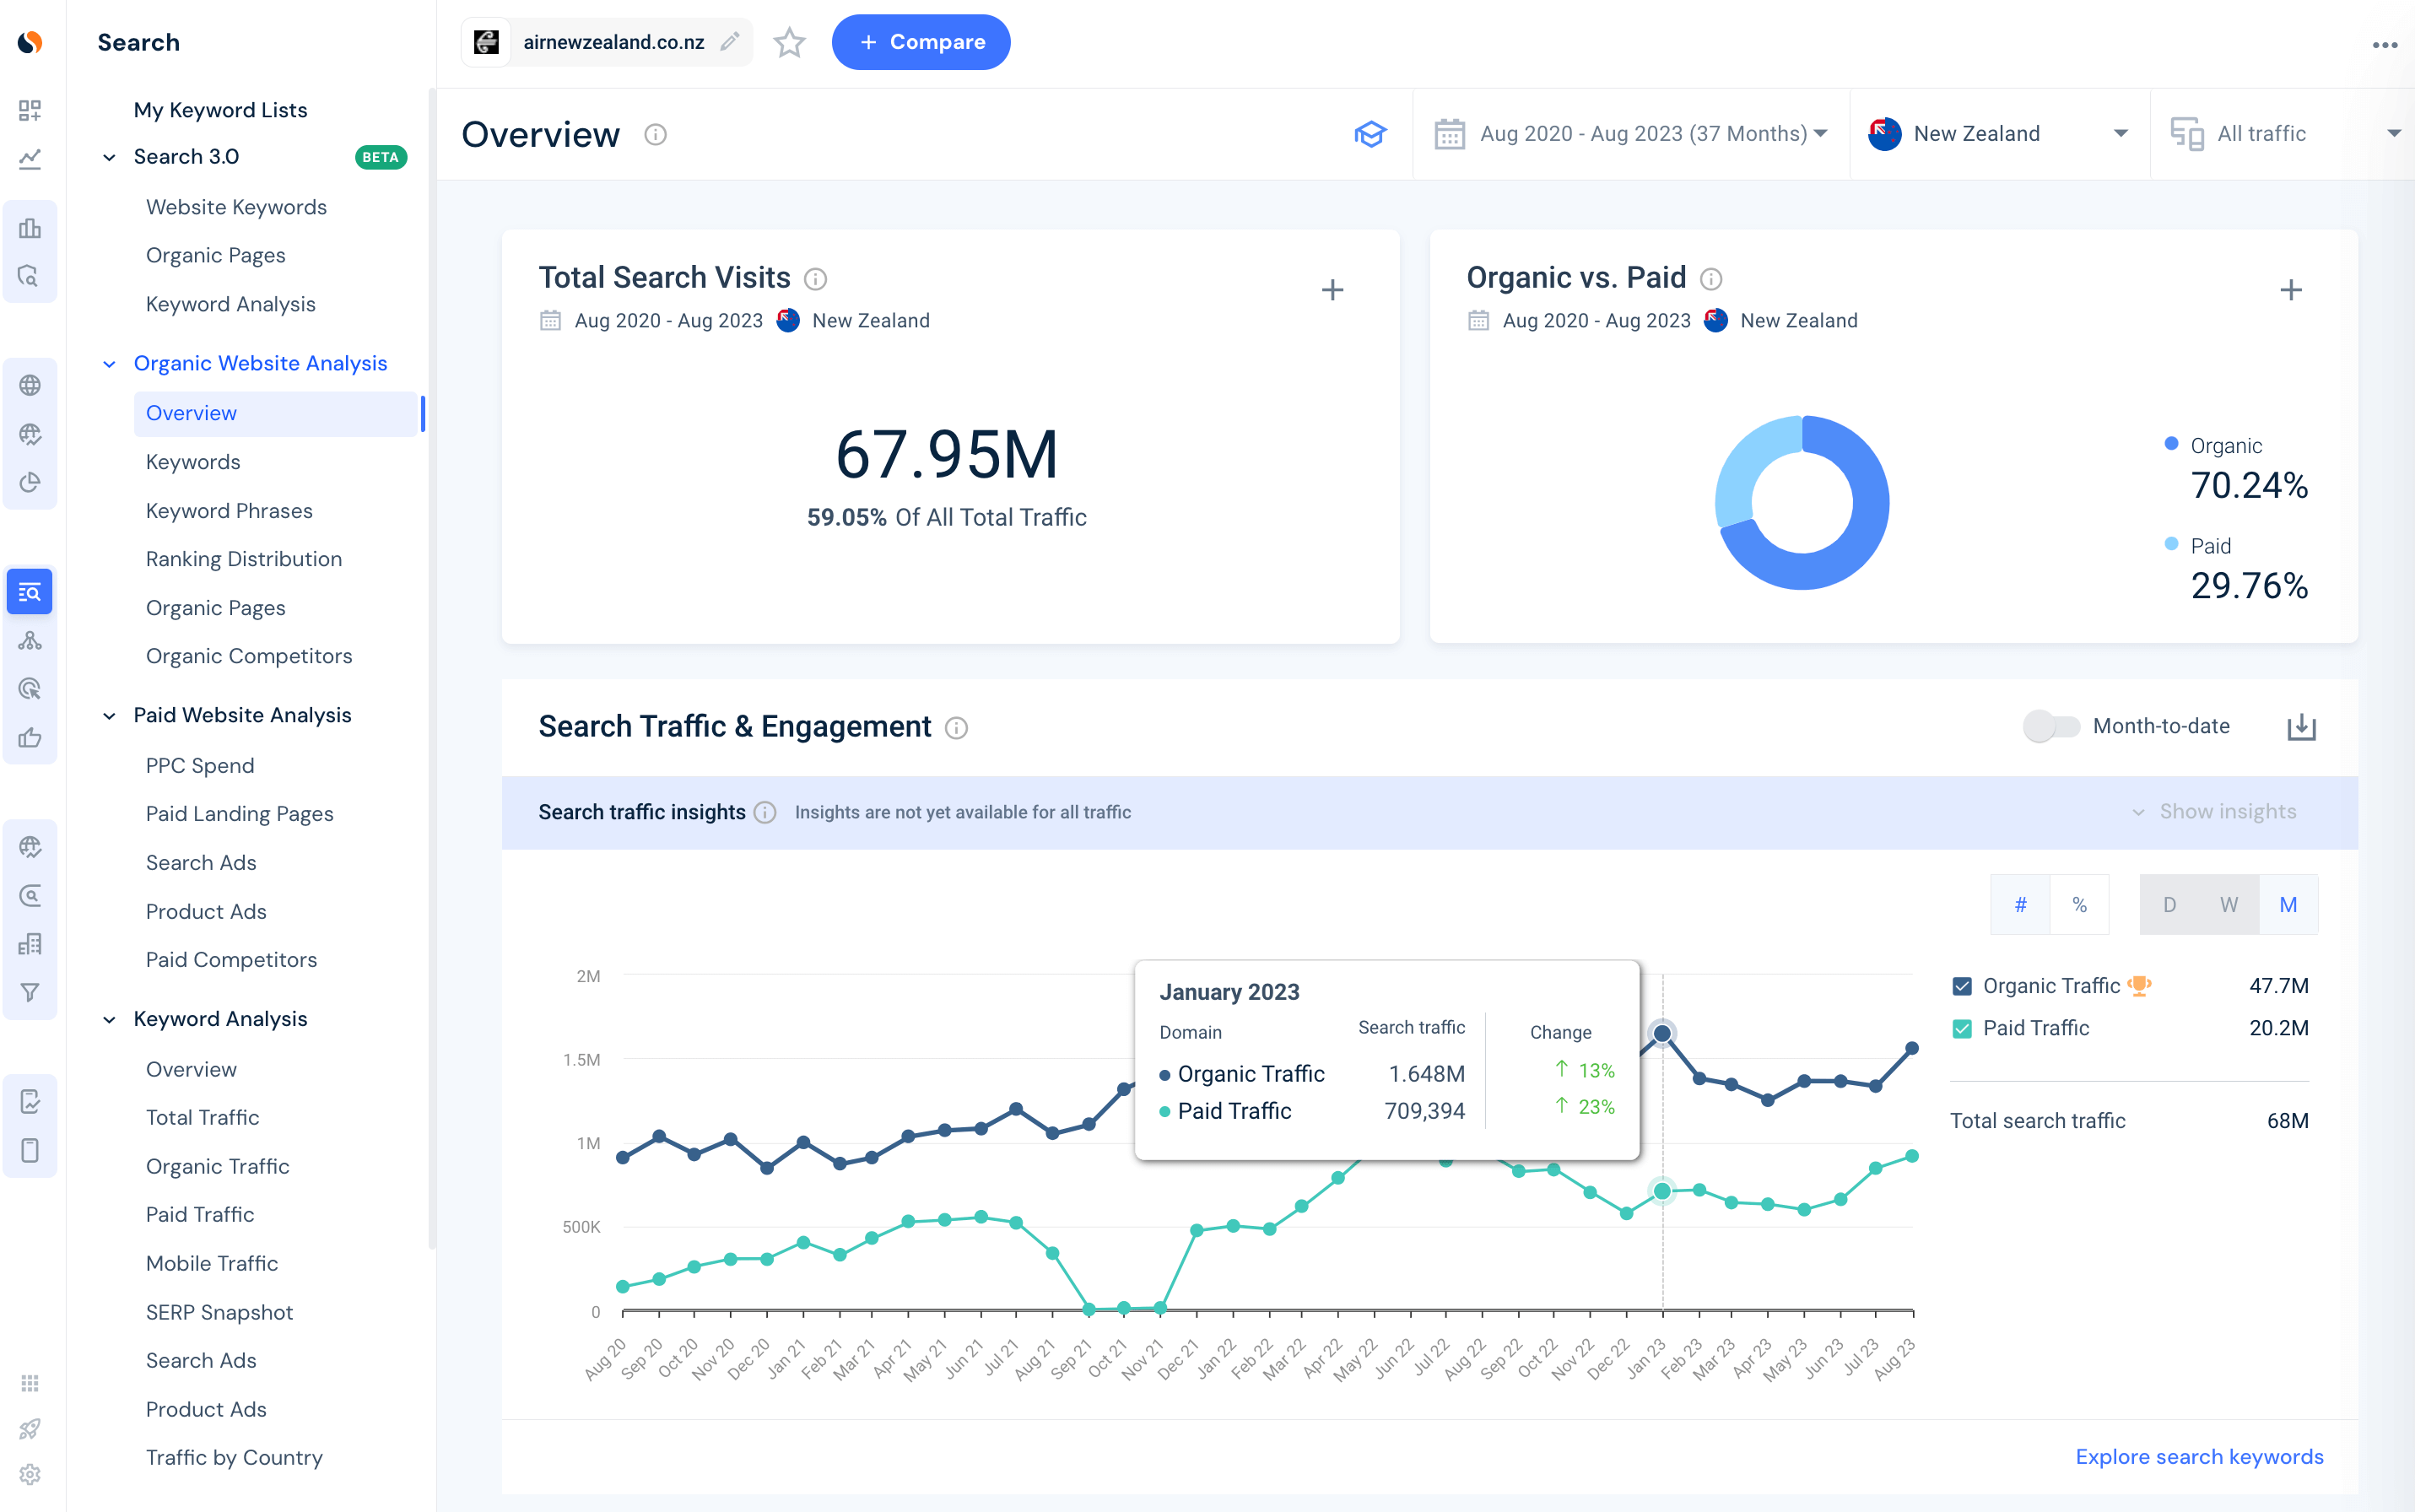Click the pencil edit icon beside airnewzealand.co.nz
The image size is (2415, 1512).
coord(730,41)
